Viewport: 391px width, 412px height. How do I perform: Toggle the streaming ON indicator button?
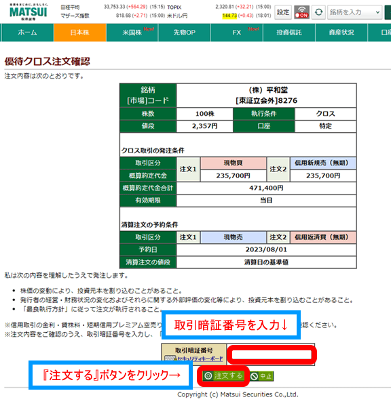point(301,12)
